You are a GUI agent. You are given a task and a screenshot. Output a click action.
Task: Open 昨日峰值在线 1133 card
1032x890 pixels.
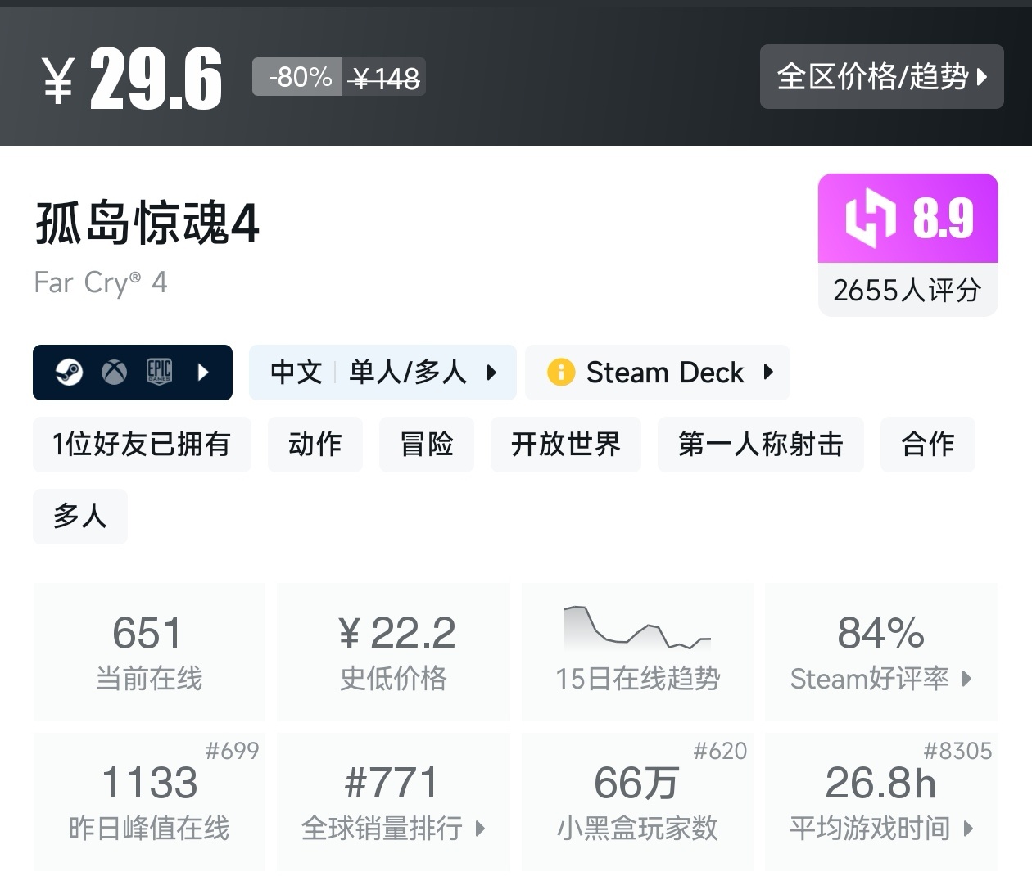click(149, 802)
